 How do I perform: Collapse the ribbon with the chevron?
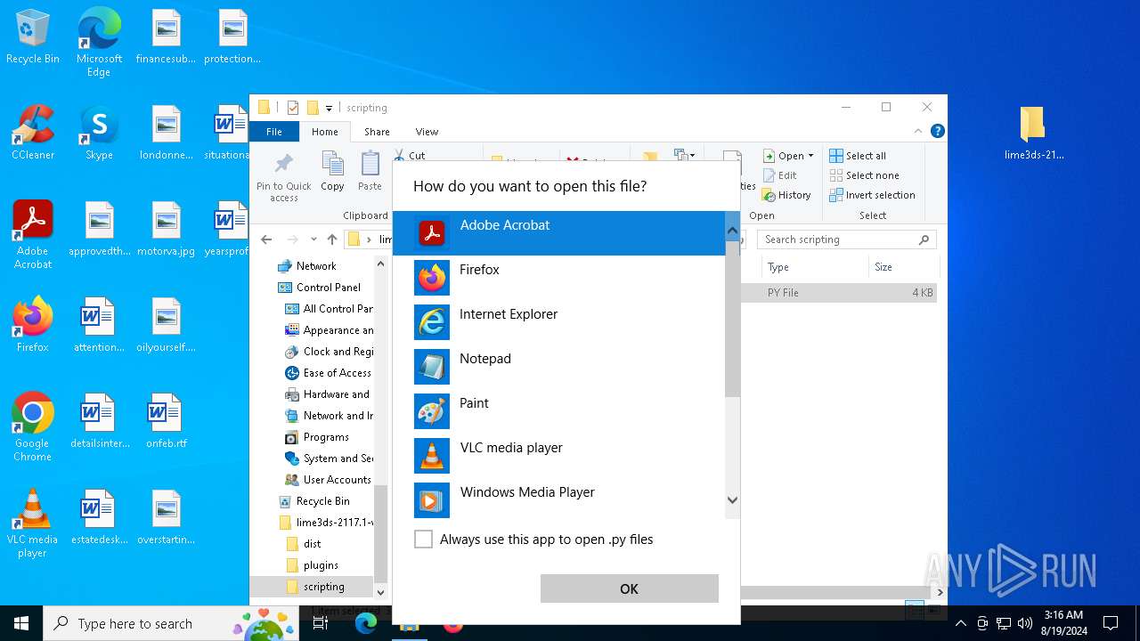(x=918, y=131)
